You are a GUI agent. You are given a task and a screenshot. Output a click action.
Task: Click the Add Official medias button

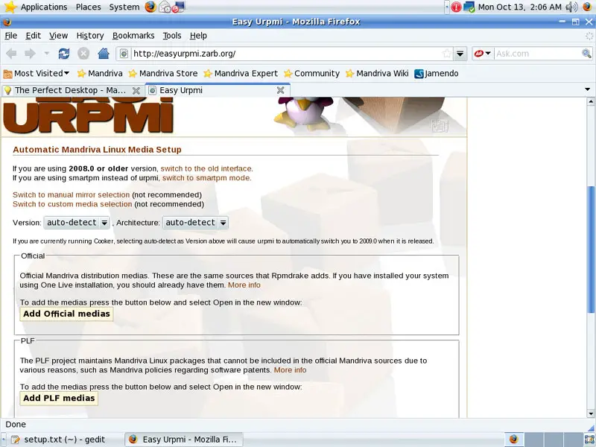(66, 314)
